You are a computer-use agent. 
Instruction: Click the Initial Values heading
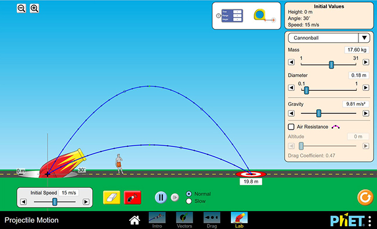tap(329, 6)
